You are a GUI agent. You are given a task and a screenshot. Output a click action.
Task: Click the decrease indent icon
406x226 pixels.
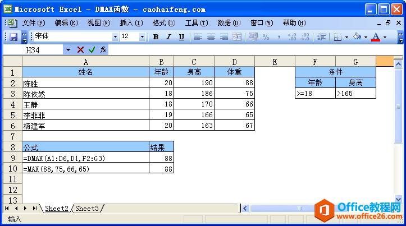[321, 37]
